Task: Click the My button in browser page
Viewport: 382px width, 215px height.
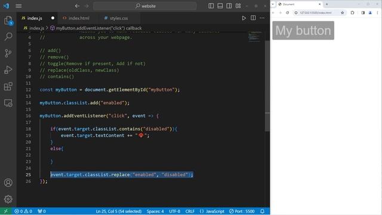Action: click(303, 30)
